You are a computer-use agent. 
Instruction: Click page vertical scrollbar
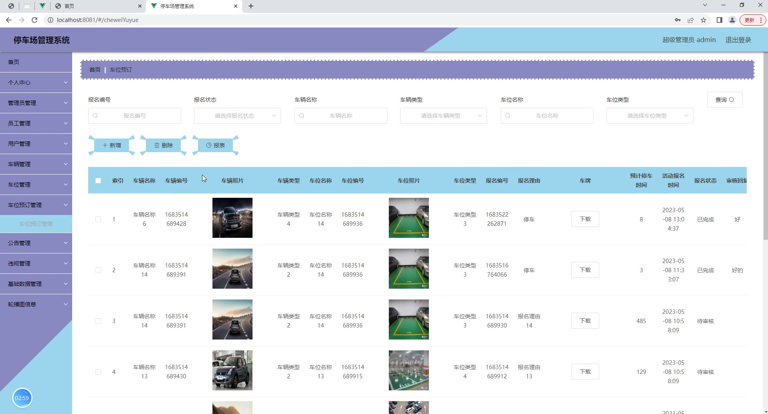coord(765,146)
